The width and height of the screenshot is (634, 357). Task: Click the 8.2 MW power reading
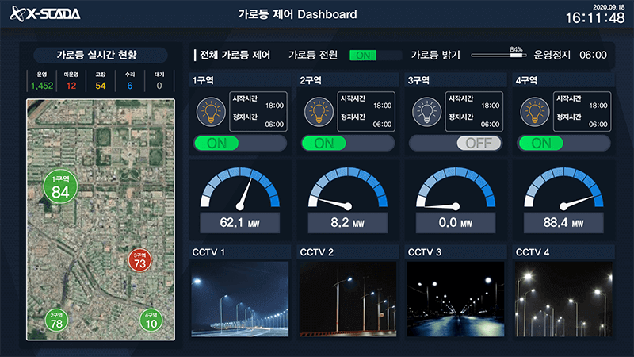click(x=348, y=223)
